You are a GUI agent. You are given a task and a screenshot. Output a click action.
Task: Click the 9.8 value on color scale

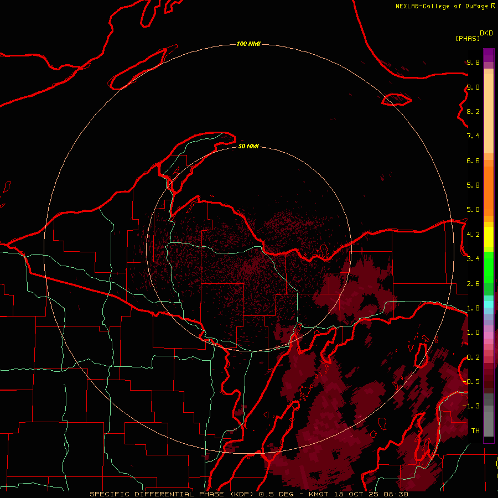(x=473, y=62)
